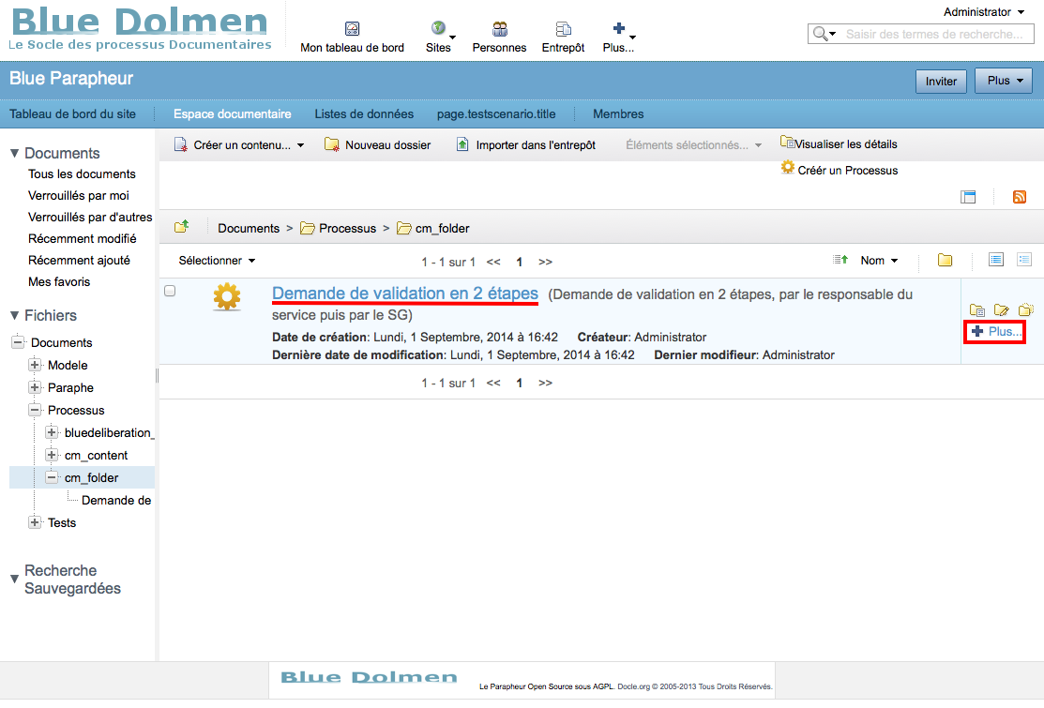
Task: Click the copy folder icon on the row
Action: tap(1026, 309)
